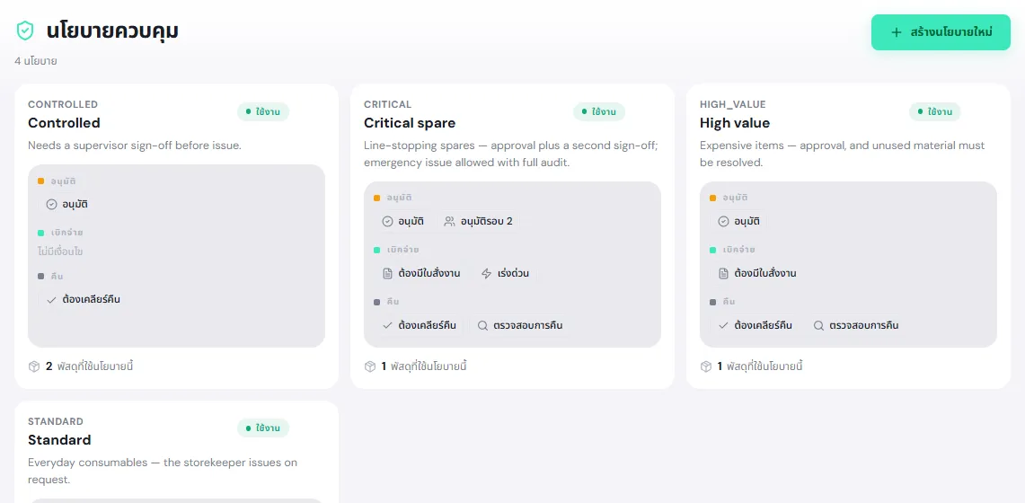Click ตรวจสอบการคืน chip in High value card
The image size is (1025, 503).
pyautogui.click(x=856, y=324)
